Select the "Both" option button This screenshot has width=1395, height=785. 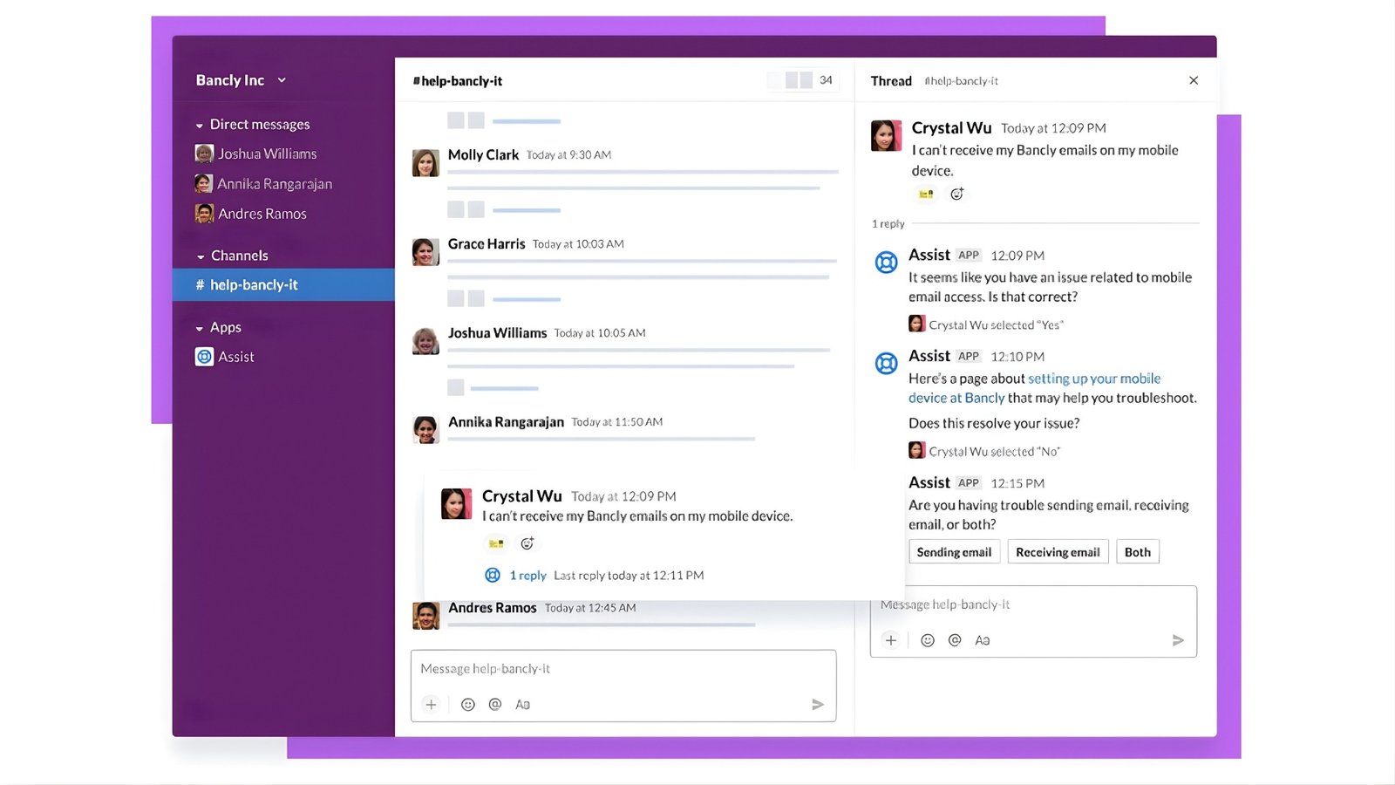1137,552
